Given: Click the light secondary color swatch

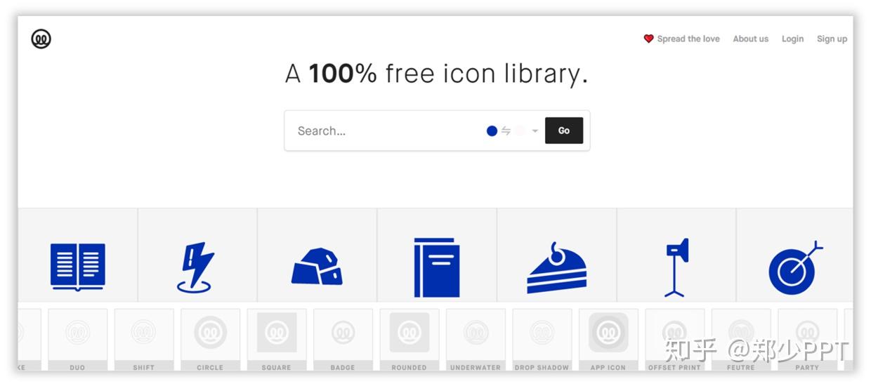Looking at the screenshot, I should pyautogui.click(x=520, y=131).
